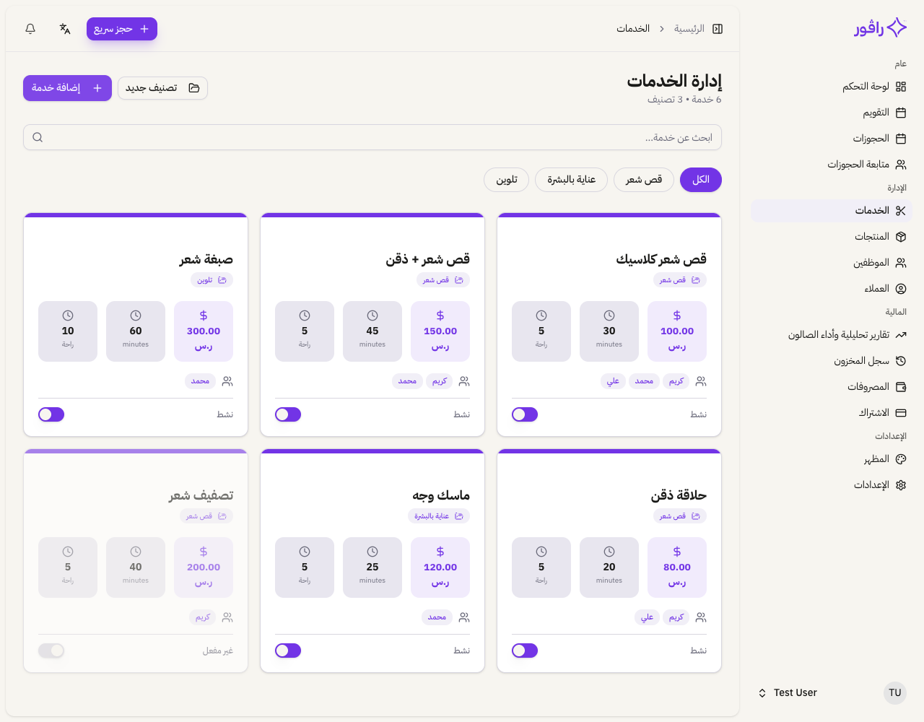
Task: Click the تقارير تحليلية analytics icon
Action: (x=901, y=334)
